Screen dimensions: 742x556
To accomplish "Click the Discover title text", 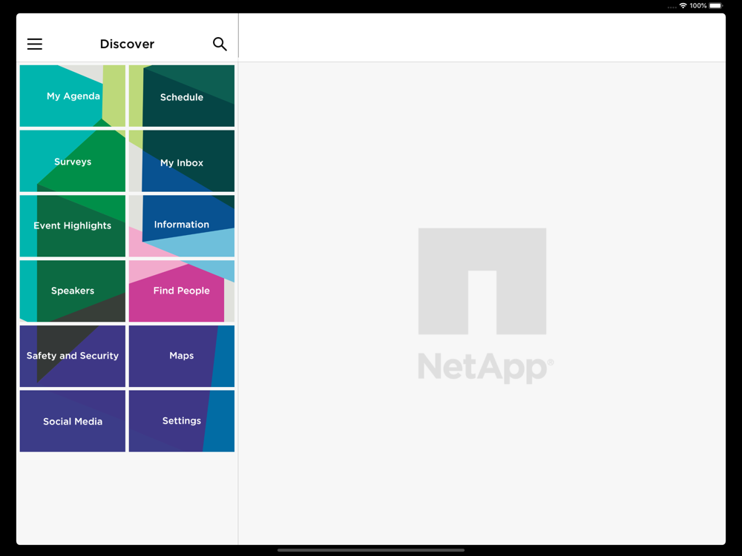I will 127,44.
